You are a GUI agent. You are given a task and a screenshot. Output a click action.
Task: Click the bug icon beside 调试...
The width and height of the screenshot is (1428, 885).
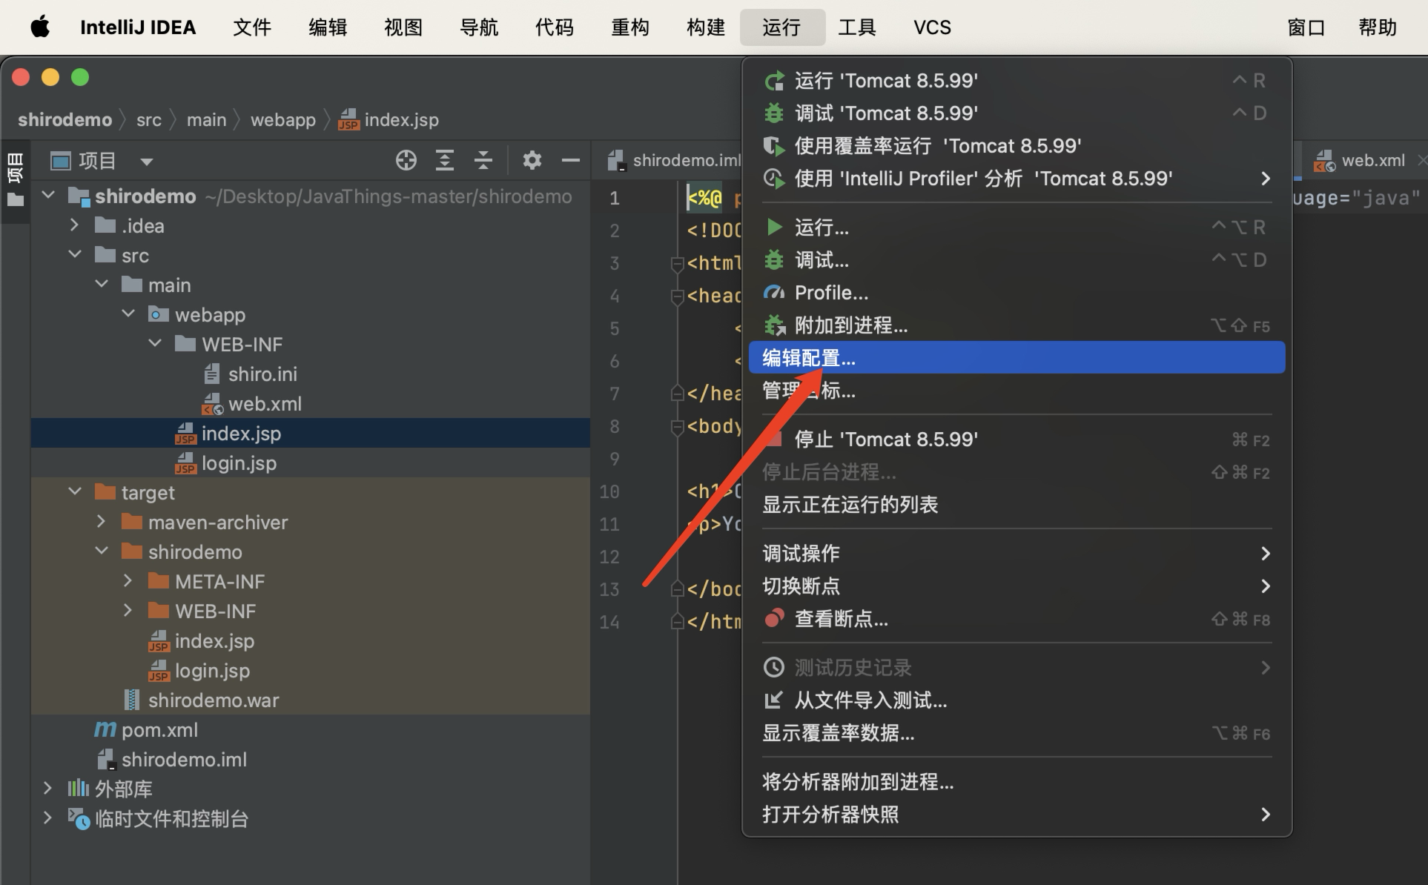coord(774,259)
